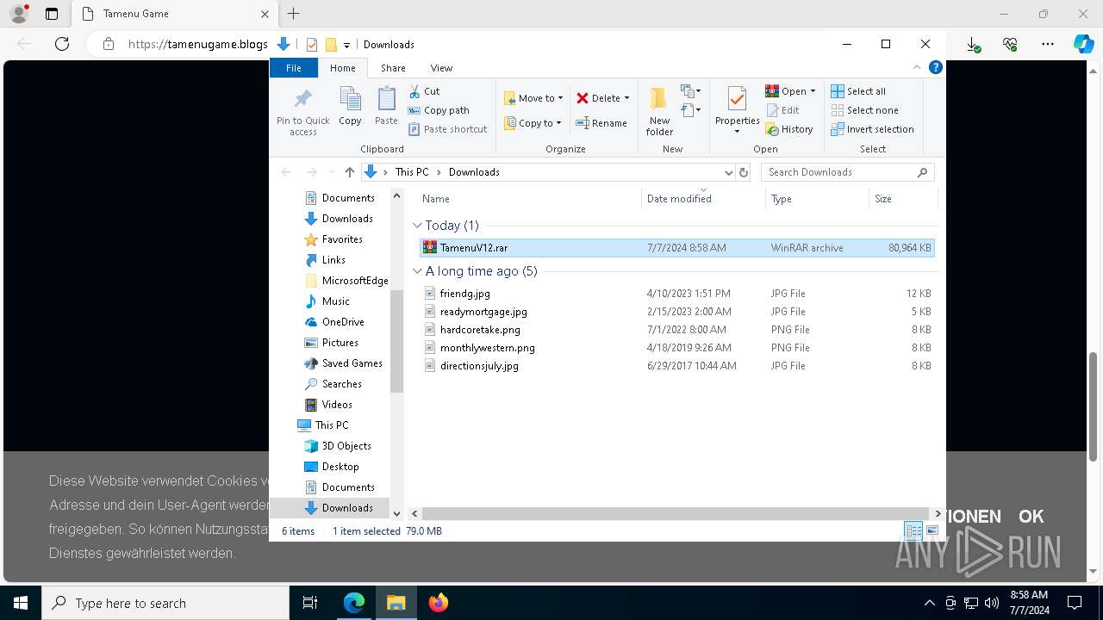This screenshot has width=1103, height=620.
Task: Open the Easy access dropdown icon
Action: pos(690,110)
